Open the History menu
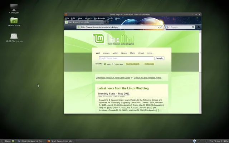The height and width of the screenshot is (143, 229). pyautogui.click(x=88, y=18)
